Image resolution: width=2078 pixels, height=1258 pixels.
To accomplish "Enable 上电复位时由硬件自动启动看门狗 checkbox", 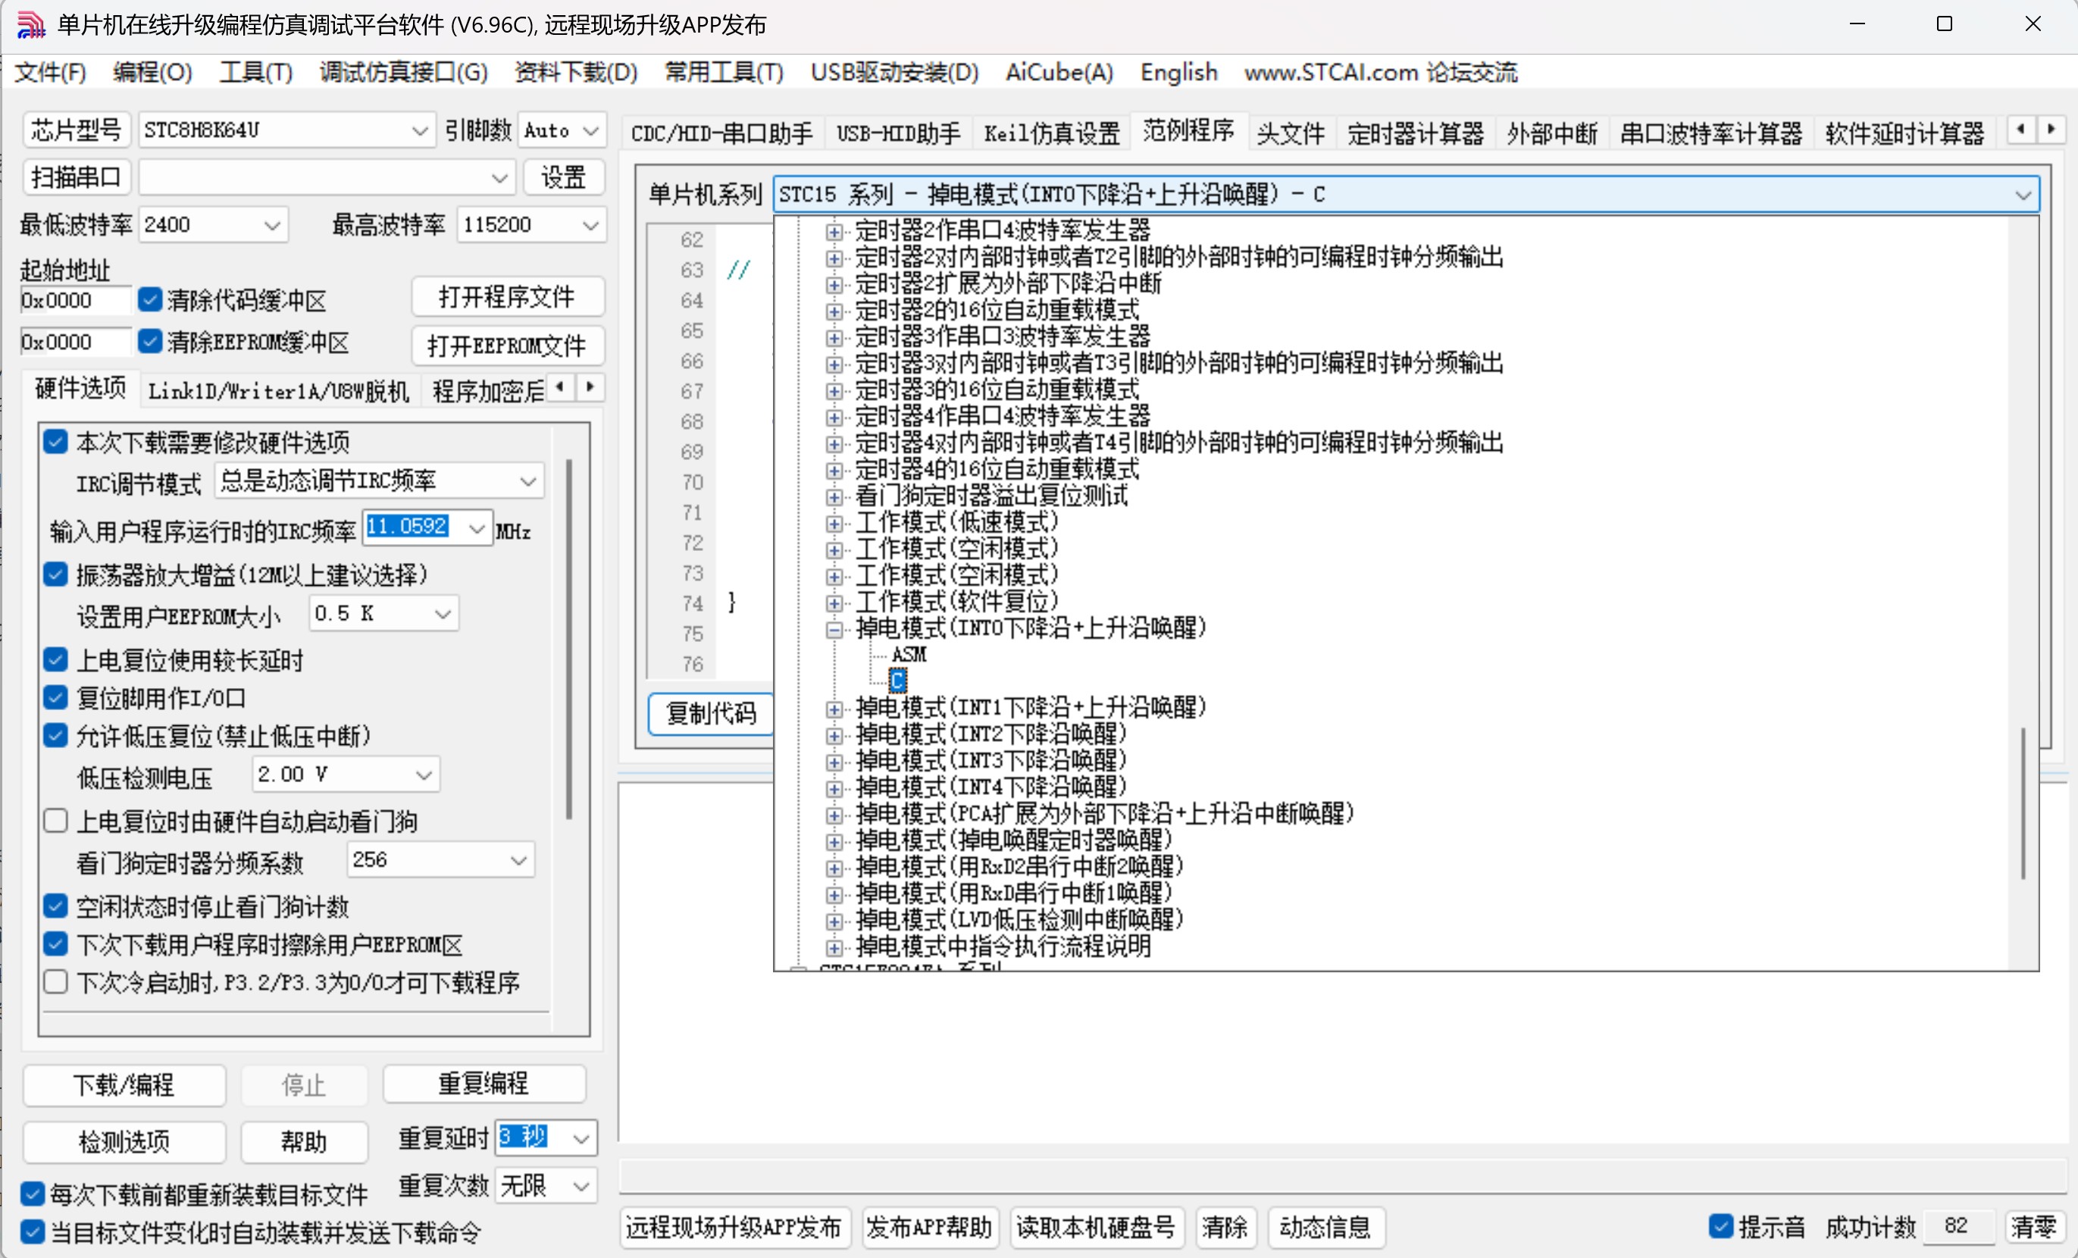I will 55,819.
